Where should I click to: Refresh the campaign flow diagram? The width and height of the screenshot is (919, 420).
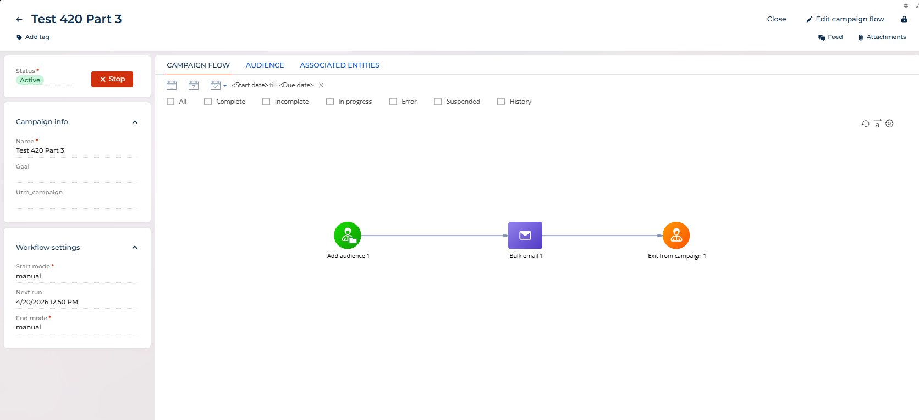865,124
